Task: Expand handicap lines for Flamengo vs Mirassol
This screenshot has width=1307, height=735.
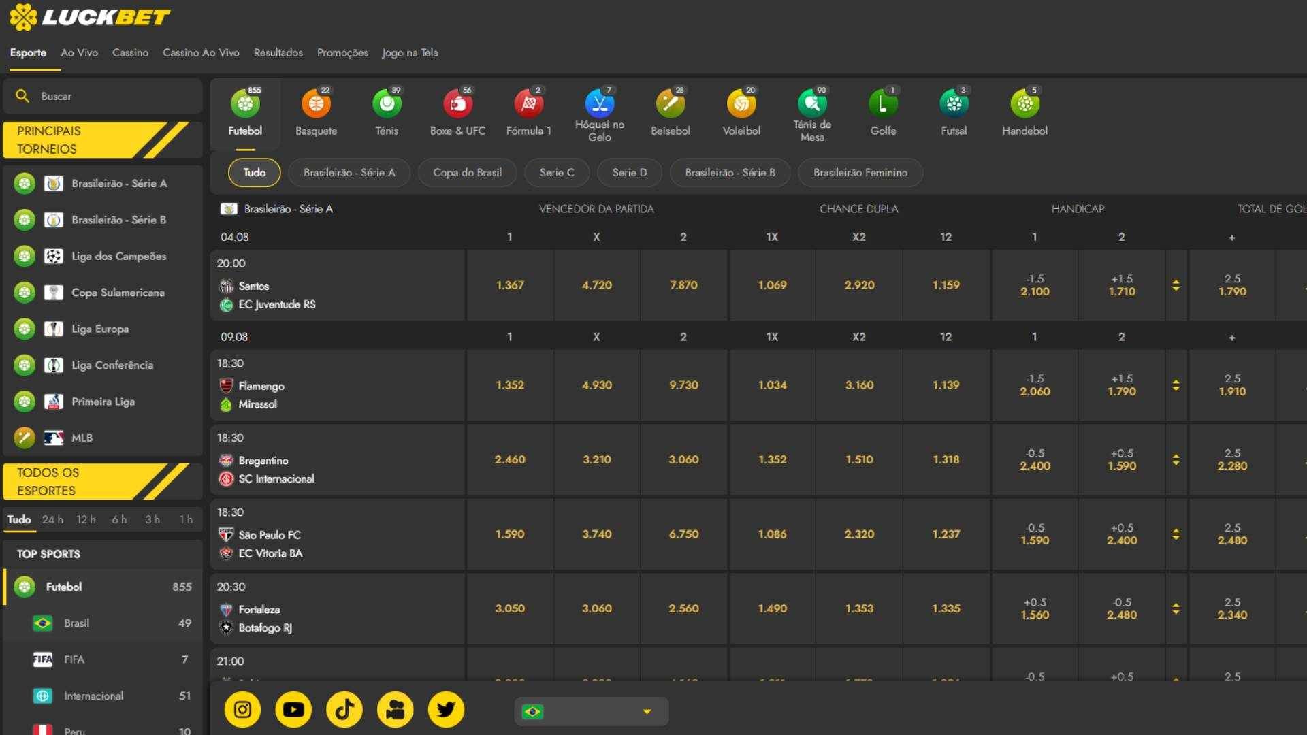Action: point(1176,385)
